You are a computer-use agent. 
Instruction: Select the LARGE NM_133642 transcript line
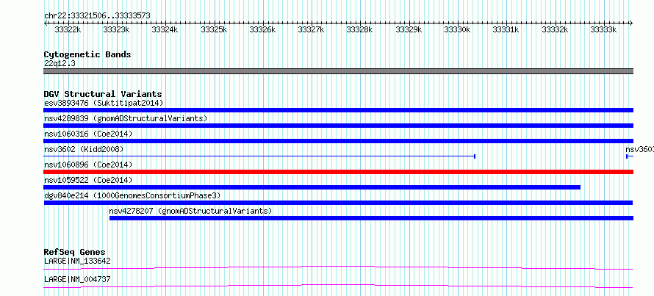[338, 267]
